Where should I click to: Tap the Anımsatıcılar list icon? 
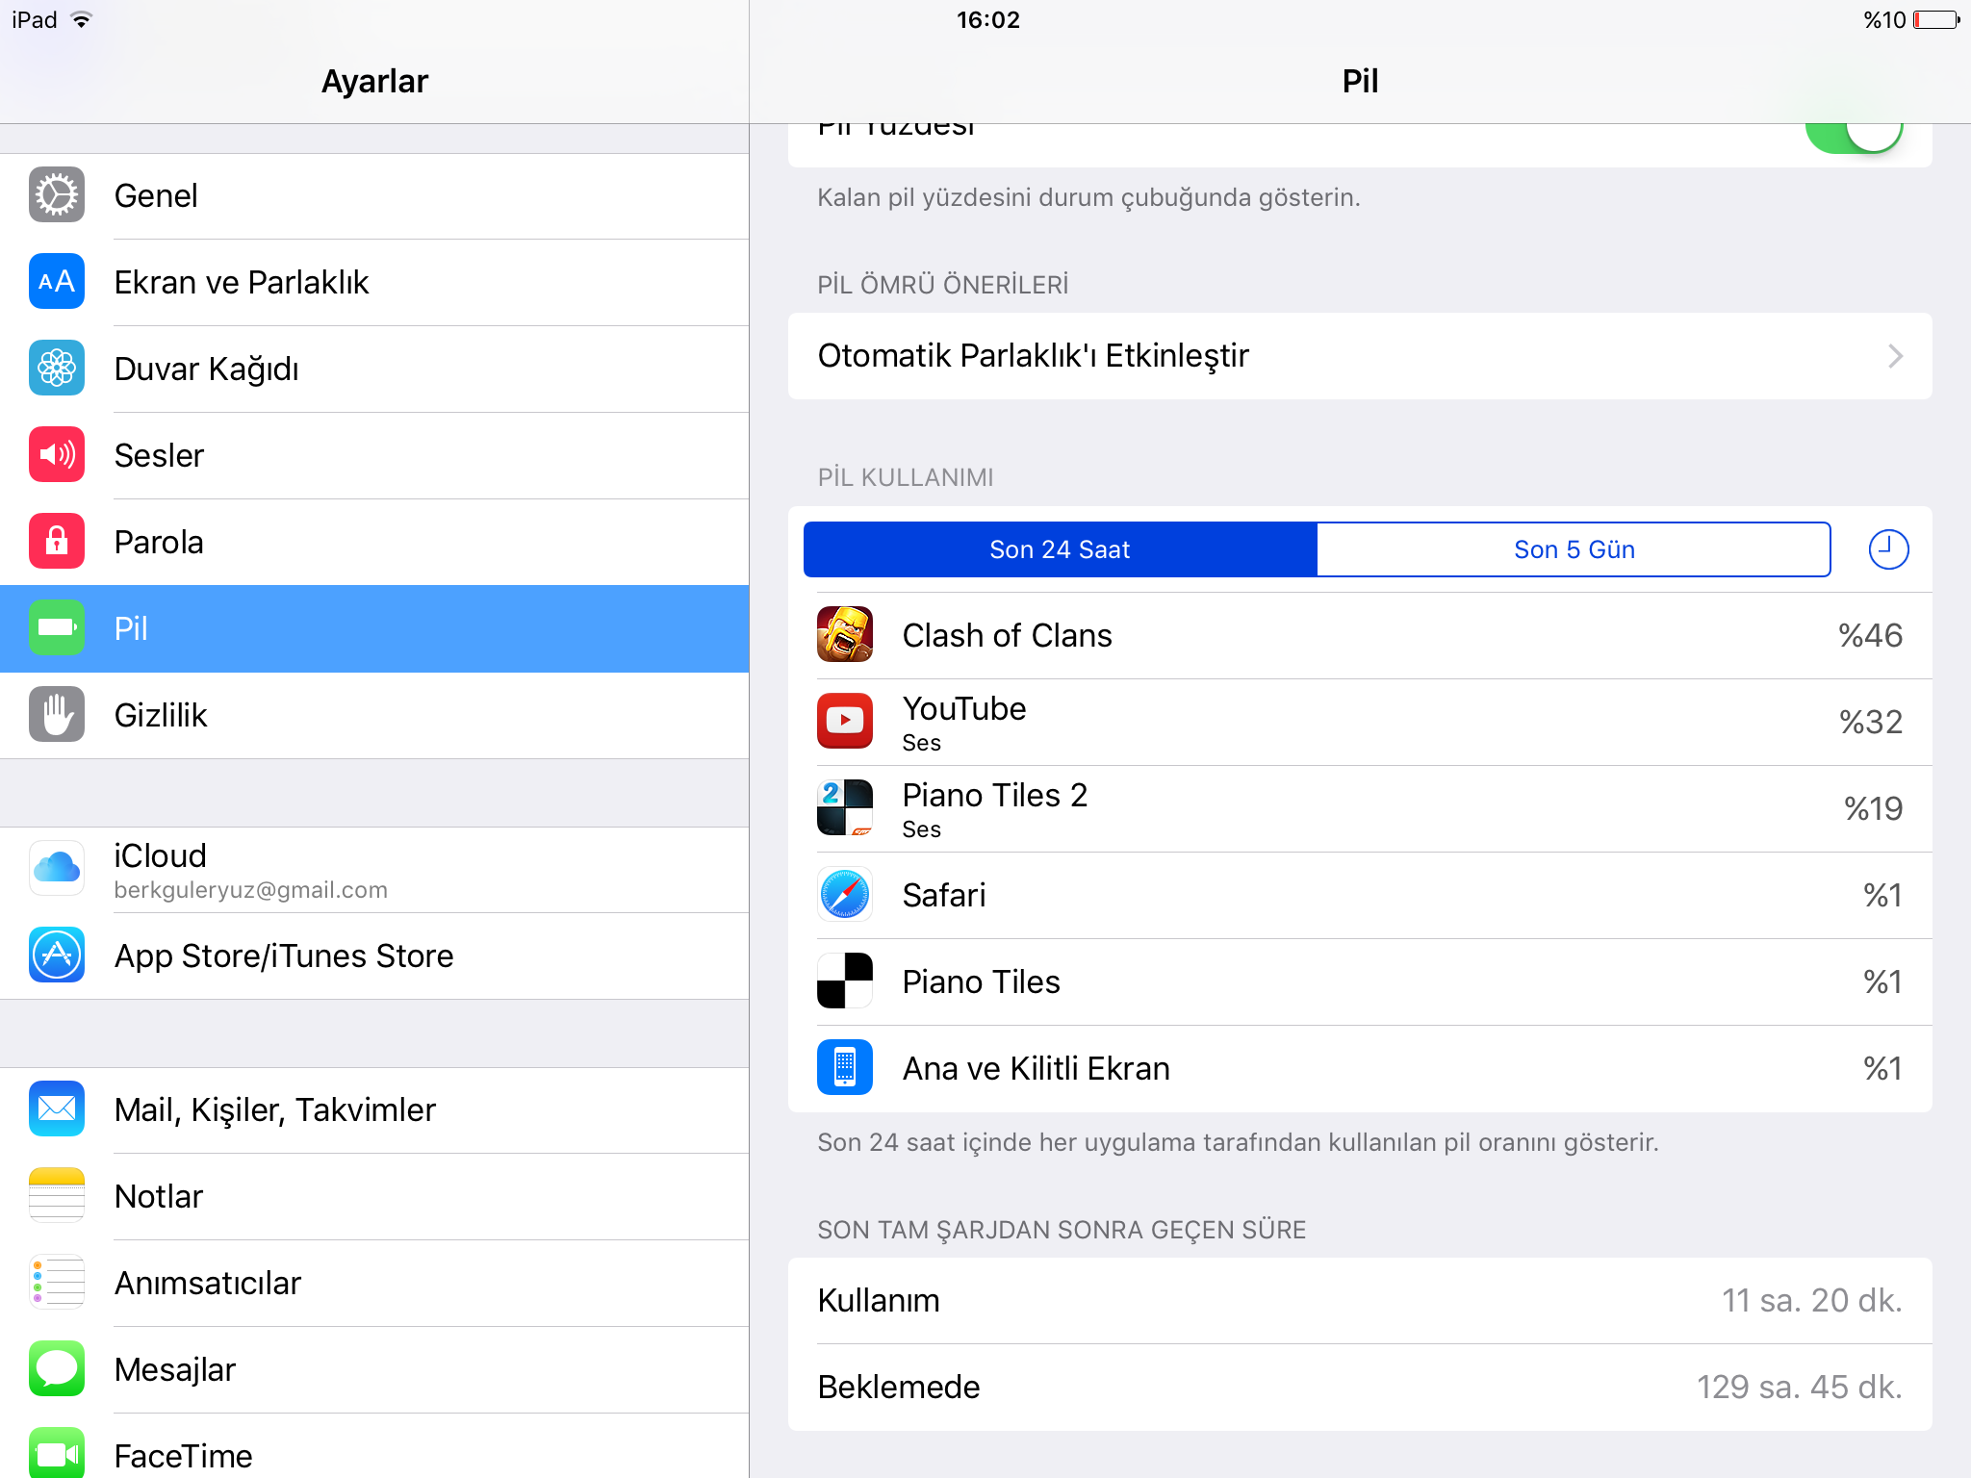57,1283
